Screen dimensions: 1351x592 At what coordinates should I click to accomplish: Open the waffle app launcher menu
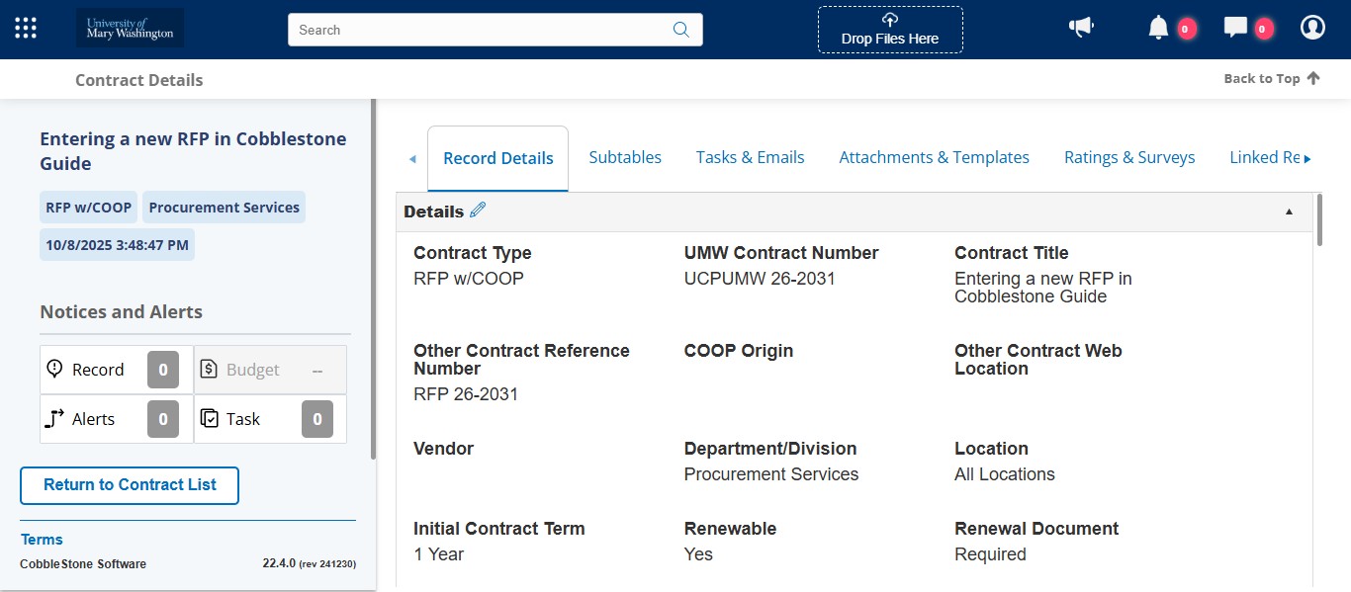[x=25, y=27]
